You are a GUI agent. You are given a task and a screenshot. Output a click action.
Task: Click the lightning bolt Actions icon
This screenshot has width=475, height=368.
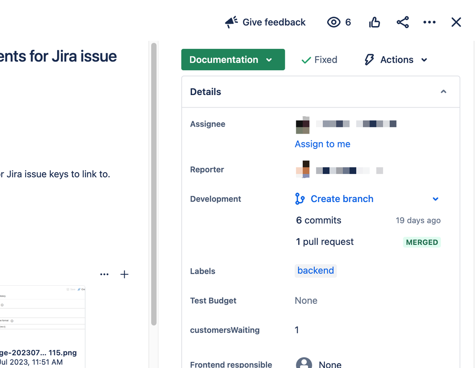click(369, 59)
